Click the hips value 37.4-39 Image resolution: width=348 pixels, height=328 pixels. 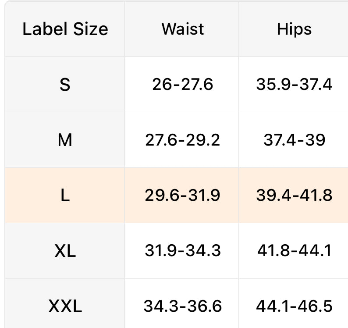294,140
